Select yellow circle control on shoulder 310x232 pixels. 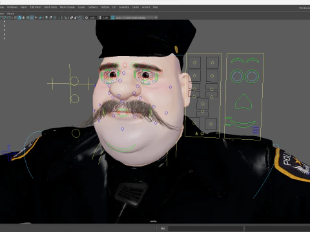click(x=76, y=133)
